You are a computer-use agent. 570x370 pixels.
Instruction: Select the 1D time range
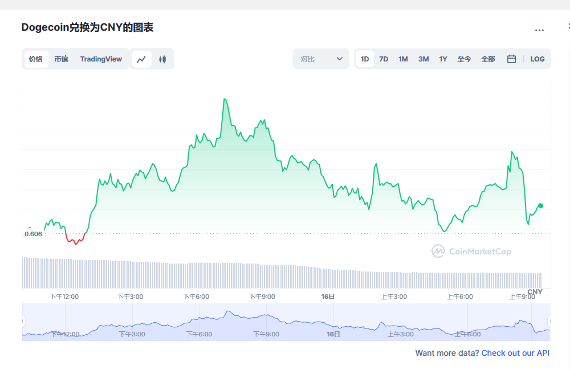click(365, 59)
